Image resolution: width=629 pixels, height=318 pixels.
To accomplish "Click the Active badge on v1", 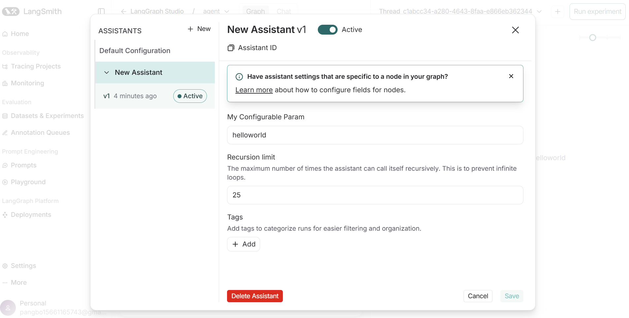I will (x=190, y=96).
